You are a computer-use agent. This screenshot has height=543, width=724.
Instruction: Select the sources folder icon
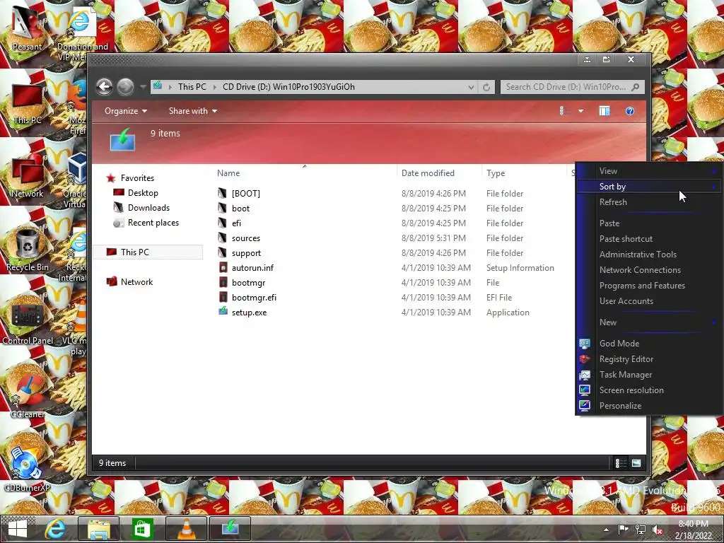(x=223, y=238)
